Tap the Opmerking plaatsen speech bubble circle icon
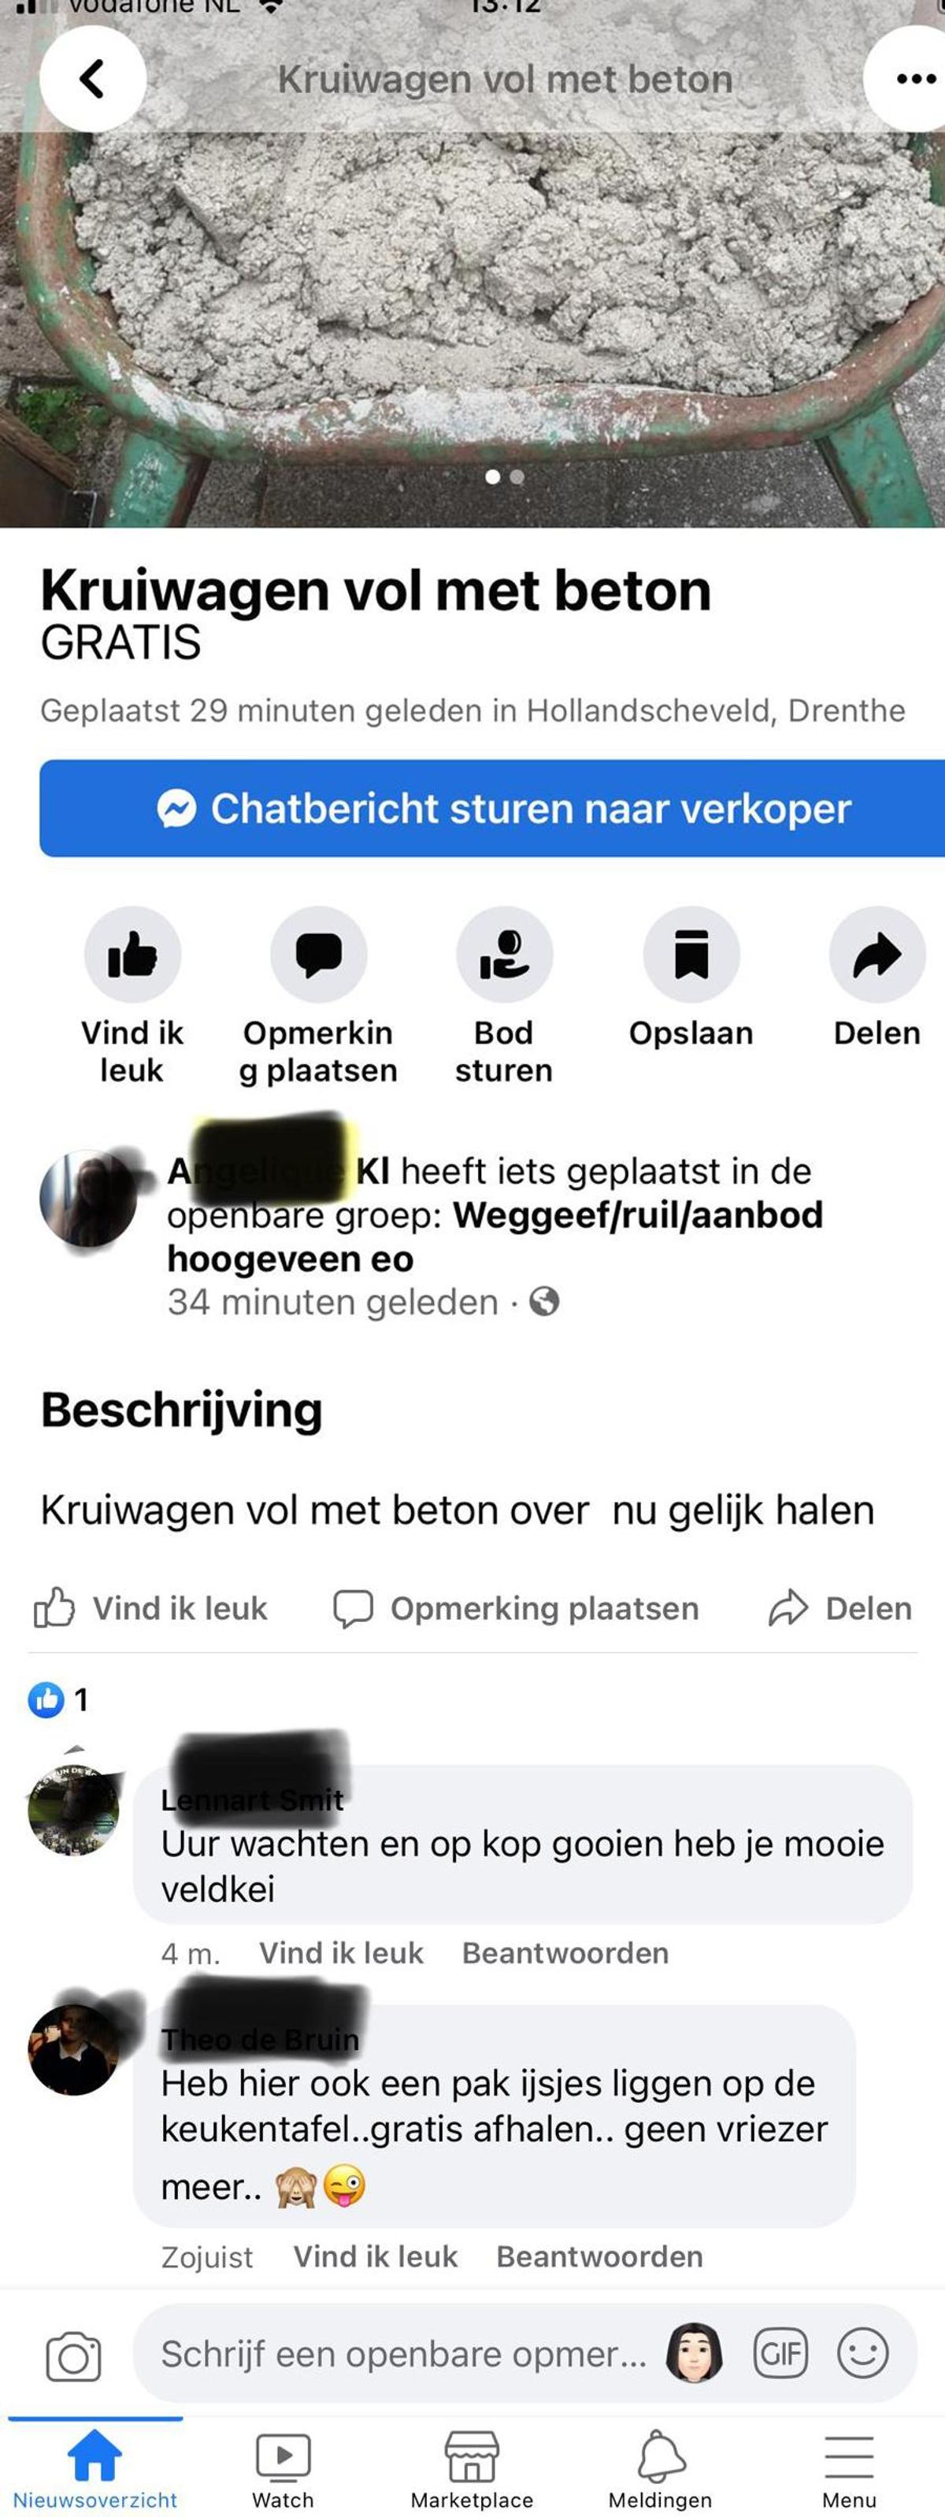 point(319,955)
